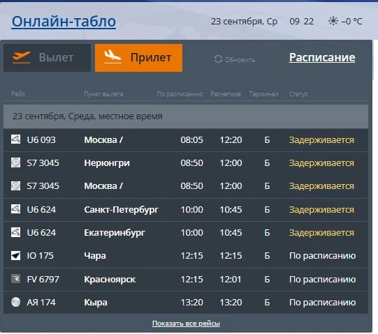378x334 pixels.
Task: Click the S7 logo beside the Нерюнгри flight
Action: (x=15, y=162)
